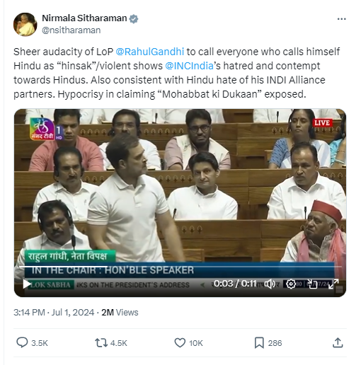Click the Nirmala Sitharaman display name
The image size is (356, 365).
84,18
